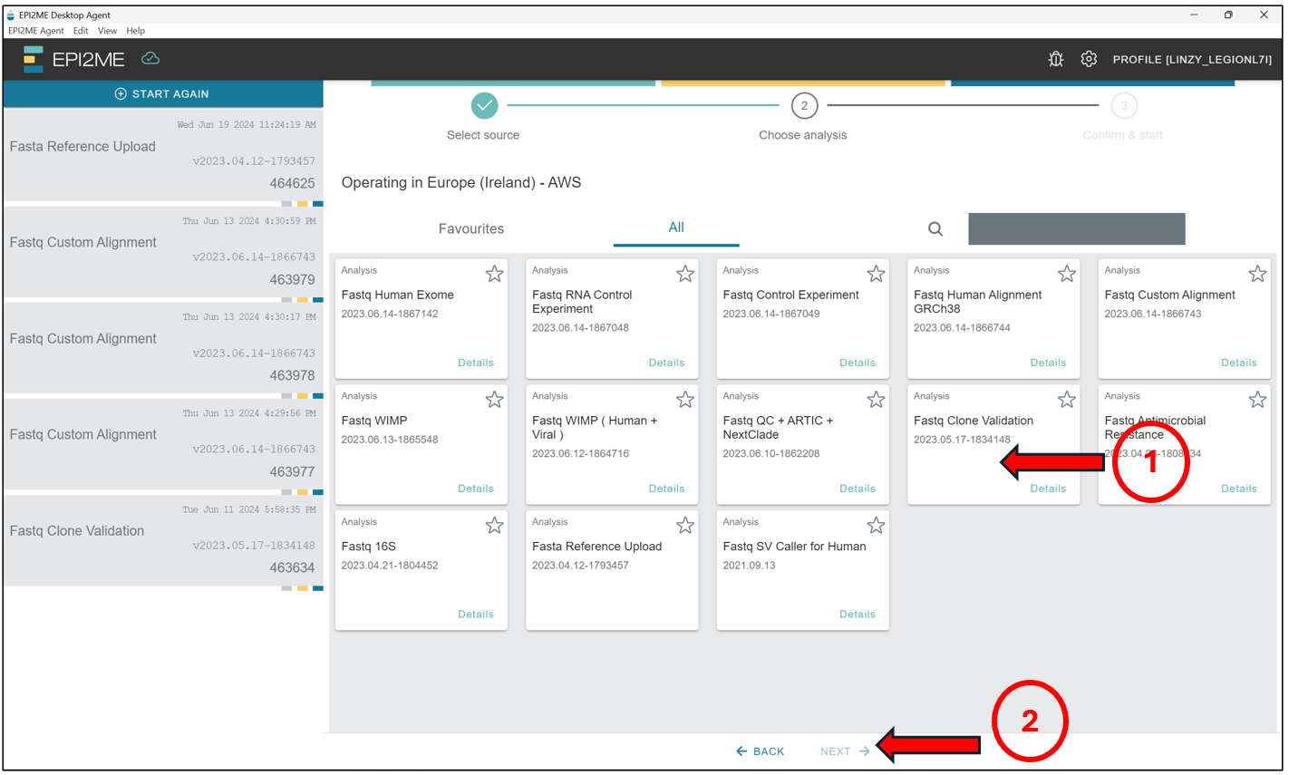
Task: Open Details for Fastq WIMP
Action: click(476, 489)
